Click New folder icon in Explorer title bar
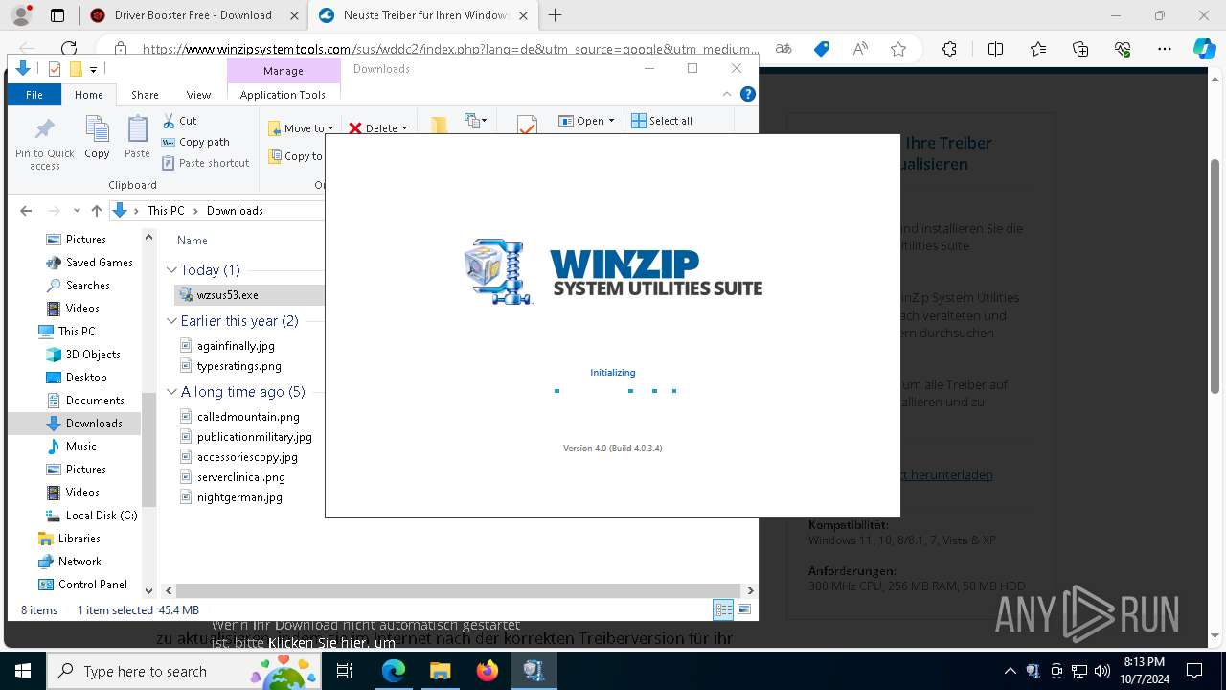1226x690 pixels. coord(76,69)
